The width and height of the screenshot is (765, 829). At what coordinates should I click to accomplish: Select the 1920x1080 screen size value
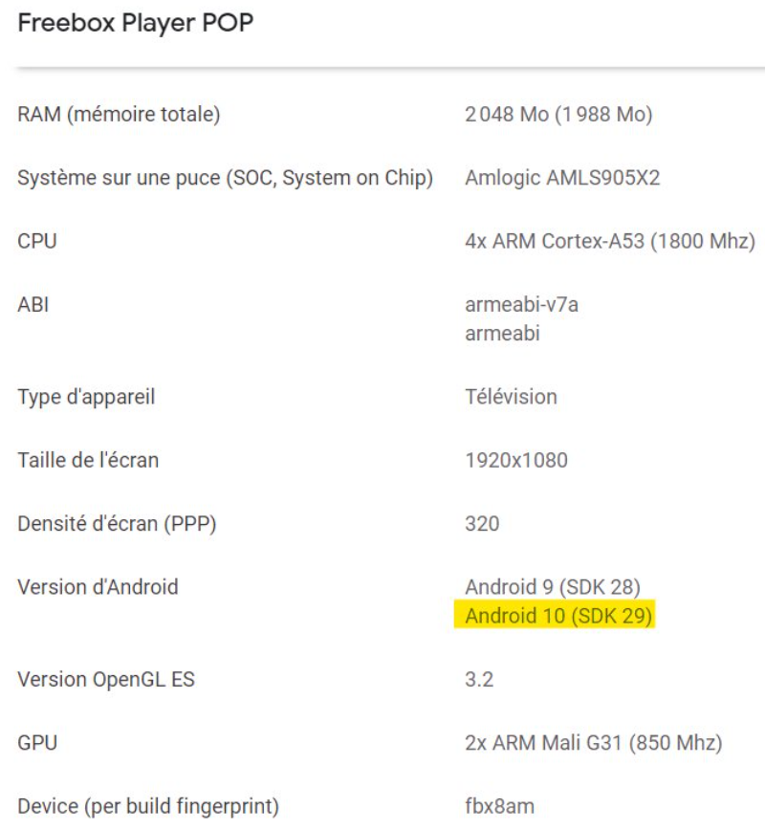tap(516, 460)
